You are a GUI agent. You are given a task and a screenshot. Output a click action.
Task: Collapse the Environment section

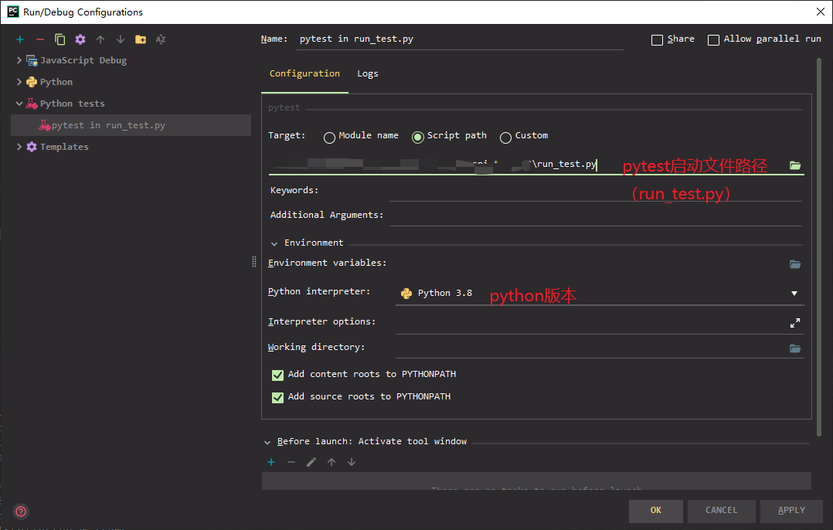point(274,243)
